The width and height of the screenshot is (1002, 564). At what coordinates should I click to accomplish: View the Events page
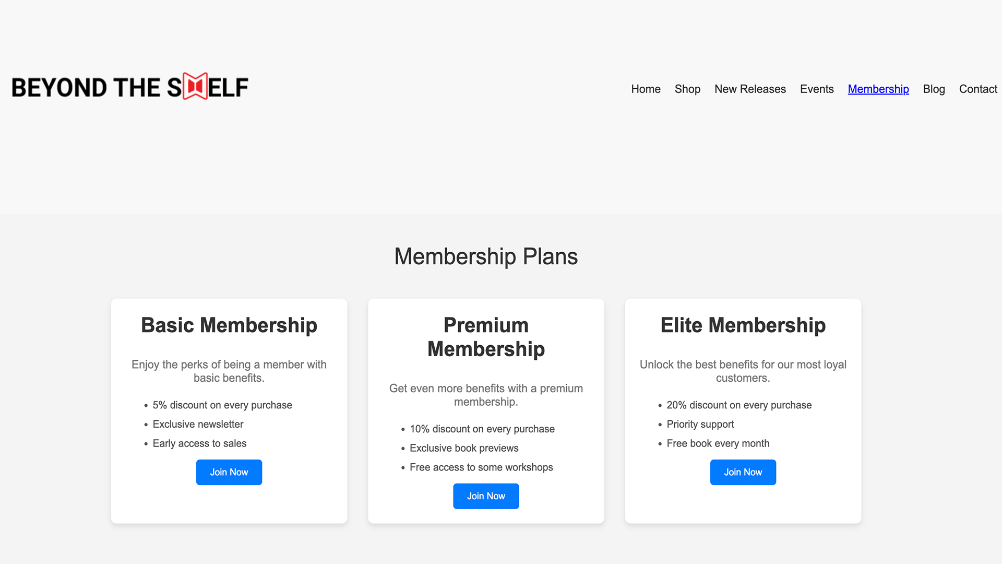817,89
